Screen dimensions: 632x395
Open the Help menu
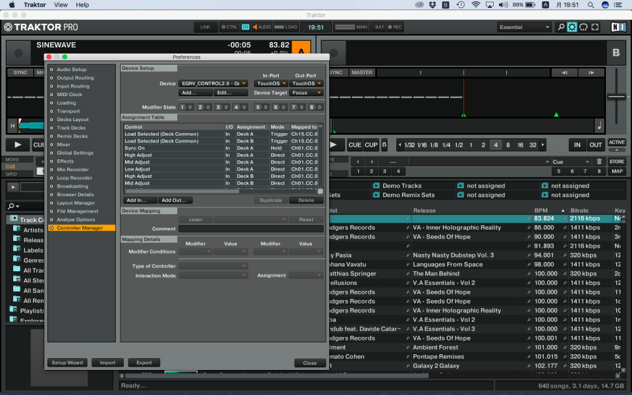(x=82, y=5)
